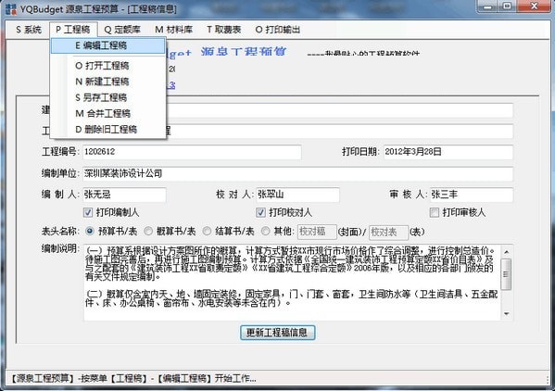Choose D 删除旧工程稿 from the menu

(108, 130)
